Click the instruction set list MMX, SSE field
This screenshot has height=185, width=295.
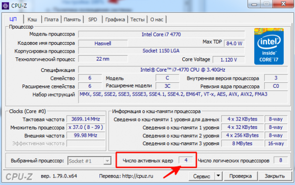click(x=183, y=97)
